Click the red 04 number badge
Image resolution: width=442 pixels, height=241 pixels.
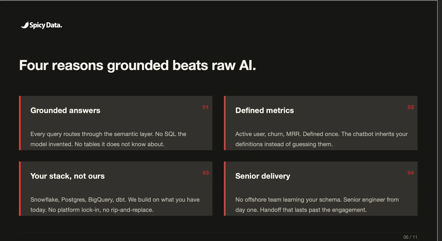pos(411,173)
